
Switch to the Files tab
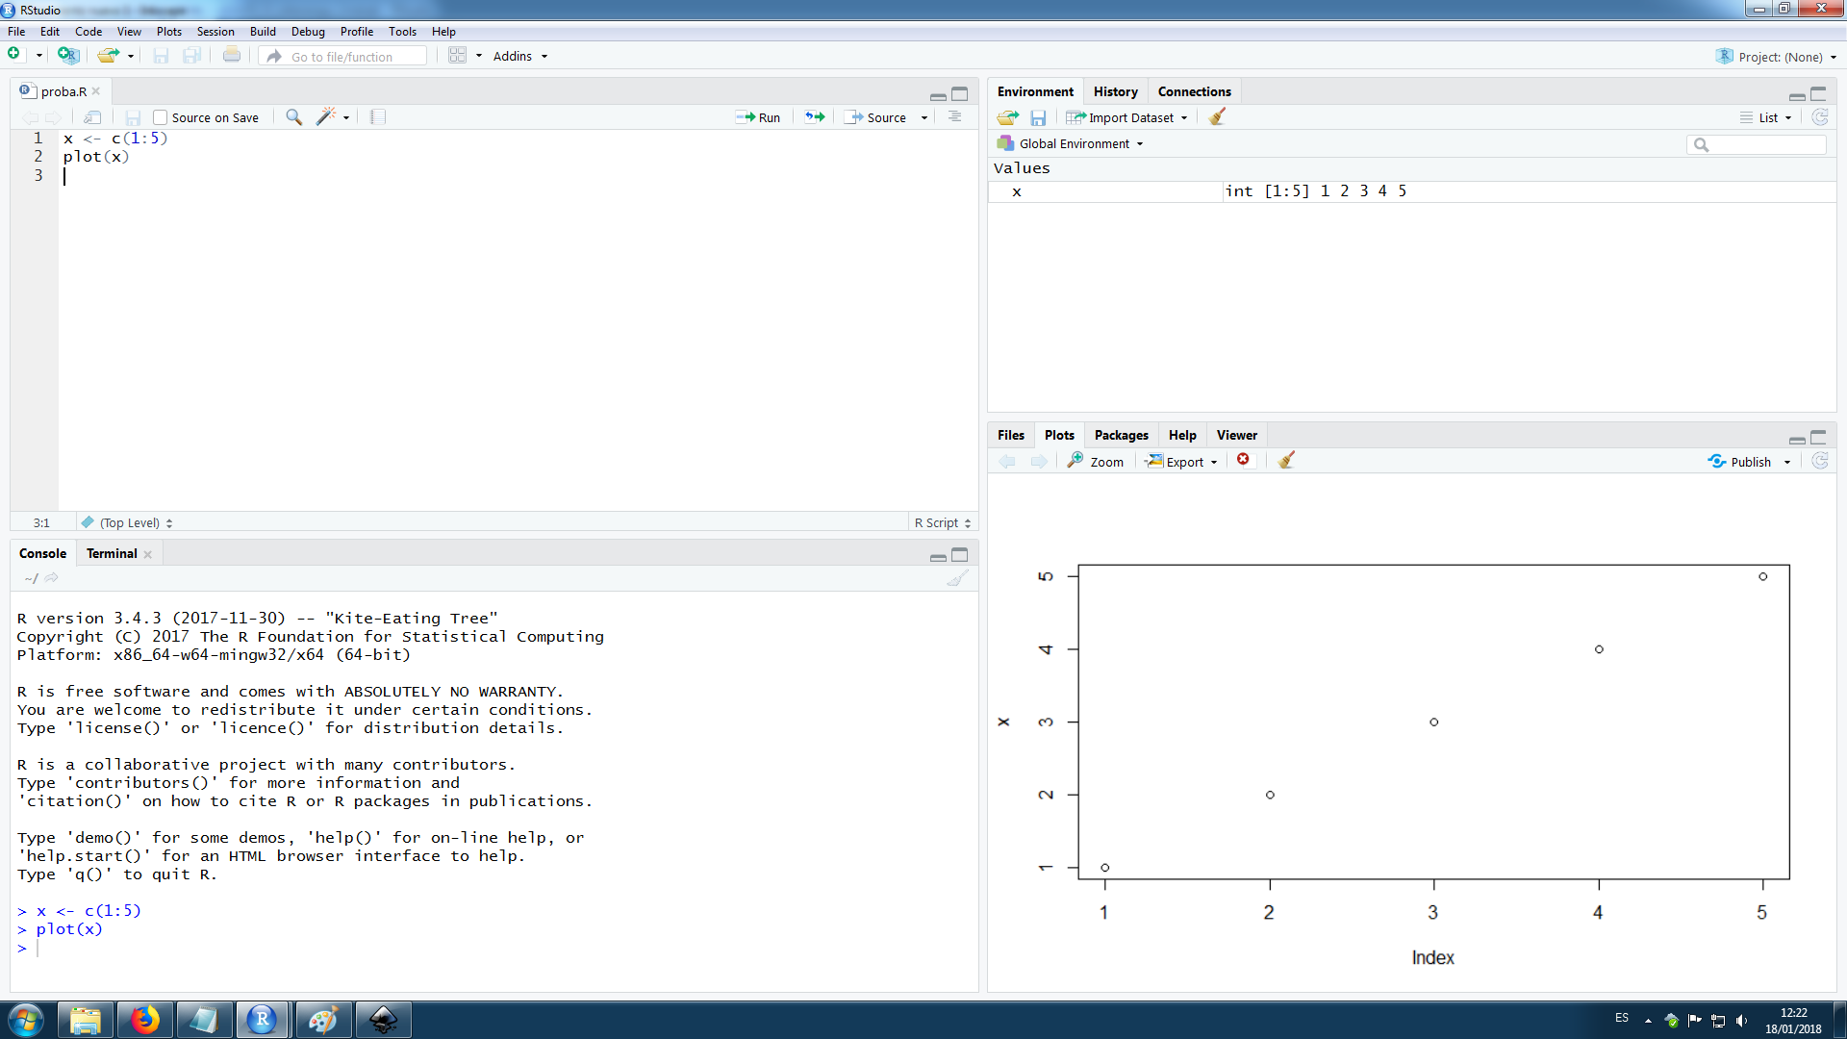pos(1011,435)
